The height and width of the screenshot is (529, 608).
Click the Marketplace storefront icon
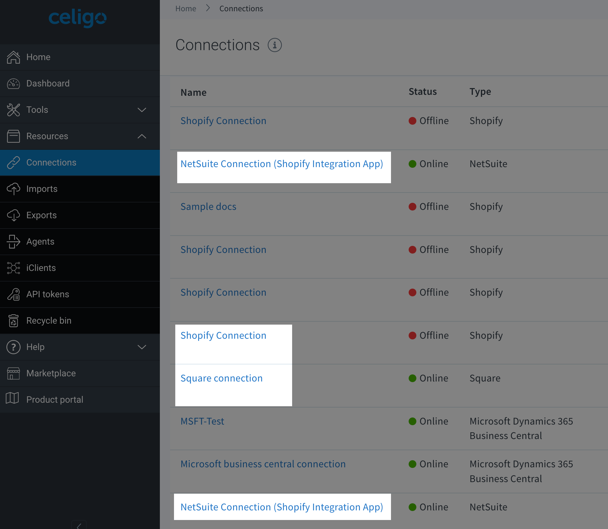[13, 373]
